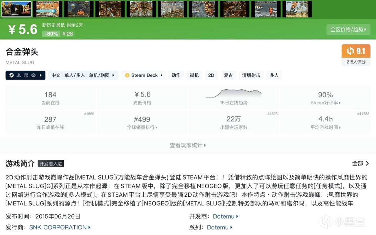
Task: Click the 新历史最低 剩余2天 sale notice
Action: [63, 25]
